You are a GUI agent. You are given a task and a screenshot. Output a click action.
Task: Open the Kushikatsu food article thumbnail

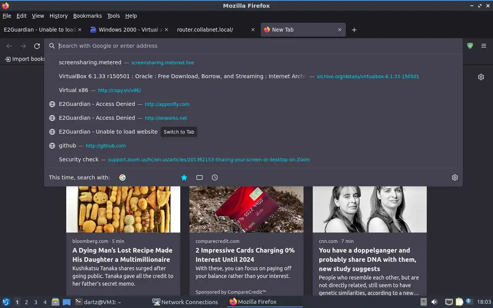click(x=123, y=209)
